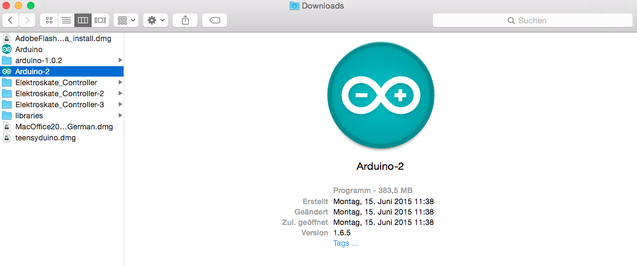This screenshot has height=266, width=637.
Task: Click the large Arduino preview icon
Action: pyautogui.click(x=381, y=95)
